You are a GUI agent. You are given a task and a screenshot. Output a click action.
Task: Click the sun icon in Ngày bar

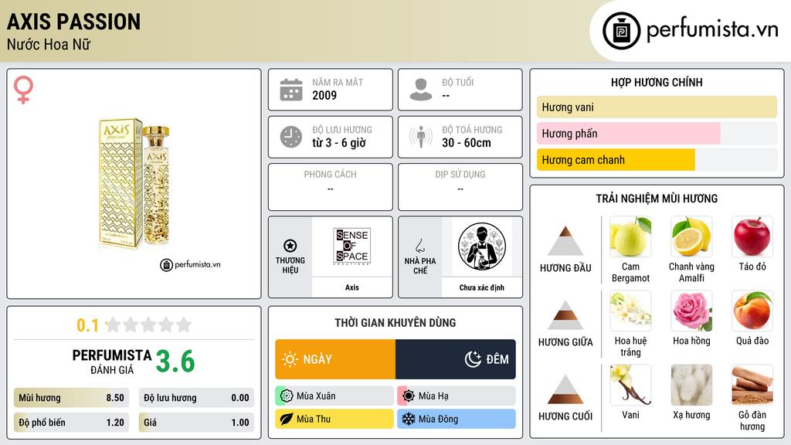[x=290, y=359]
